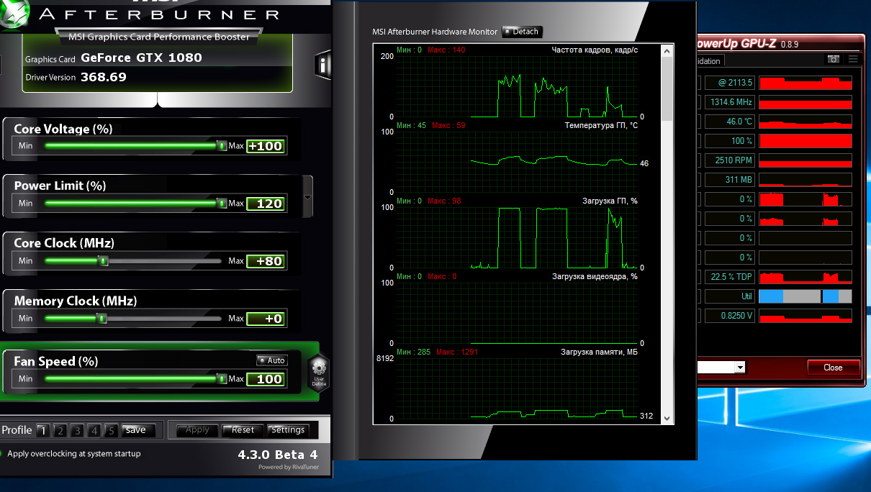The image size is (871, 492).
Task: Click the Core Voltage slider handle
Action: [x=222, y=145]
